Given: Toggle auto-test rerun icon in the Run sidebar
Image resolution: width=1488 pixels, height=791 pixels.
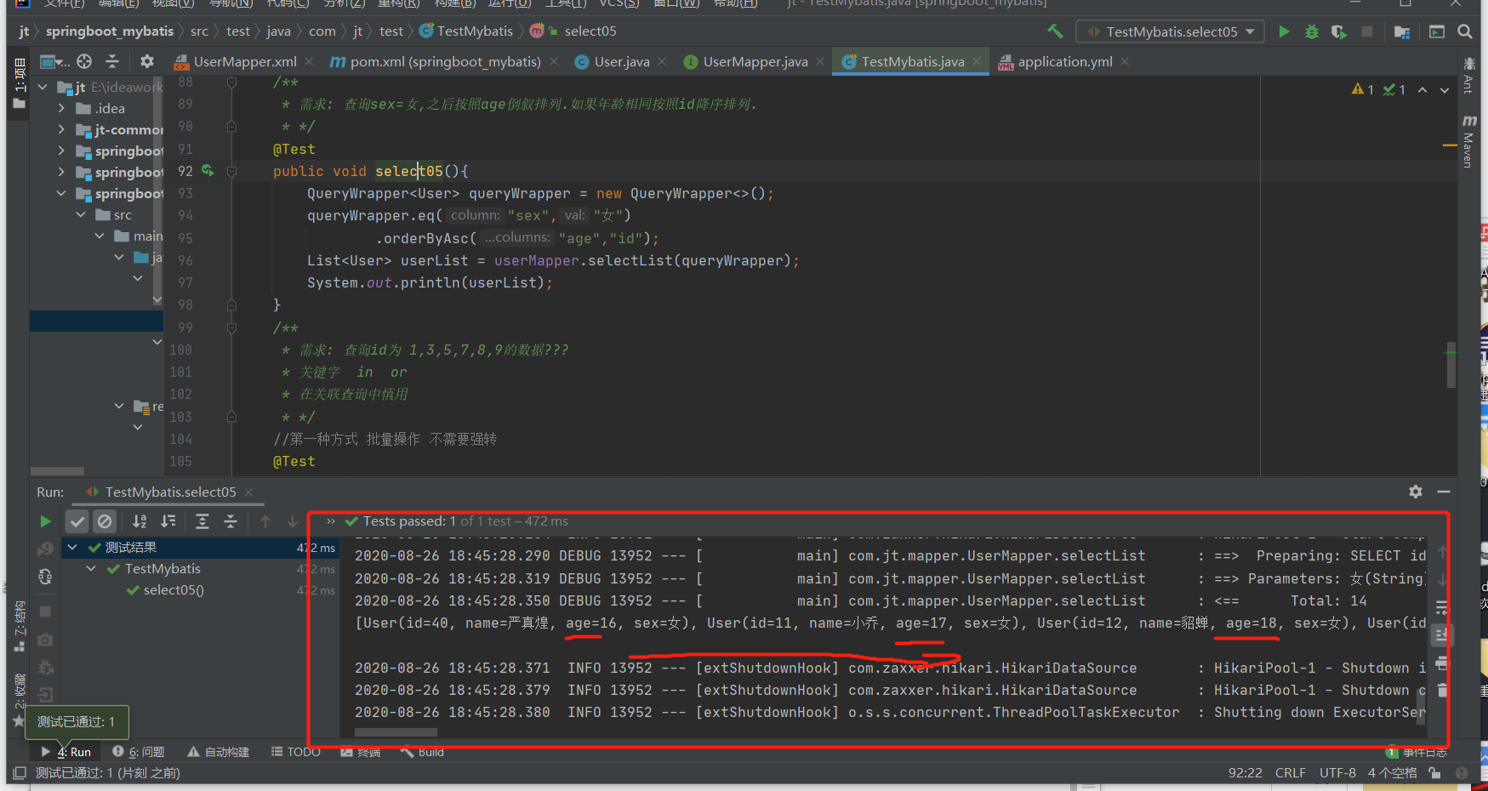Looking at the screenshot, I should pos(46,577).
